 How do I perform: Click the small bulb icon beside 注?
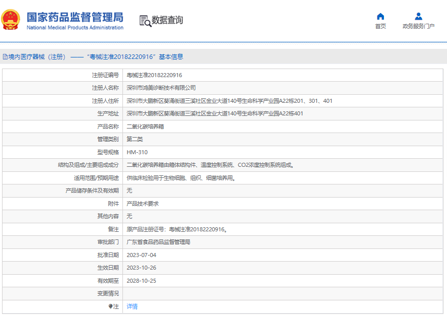(111, 306)
